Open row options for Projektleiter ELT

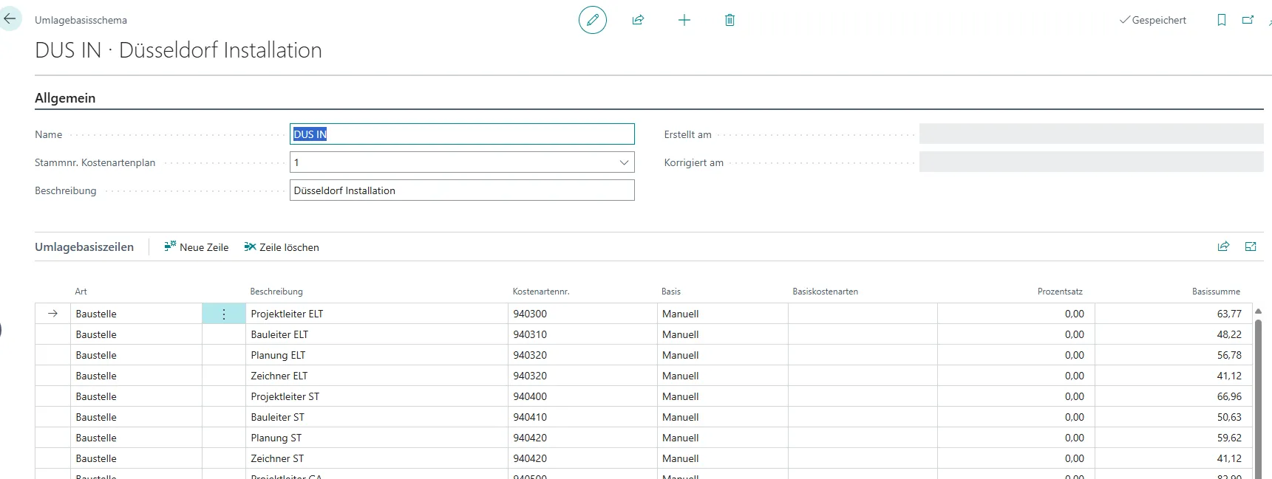click(224, 314)
